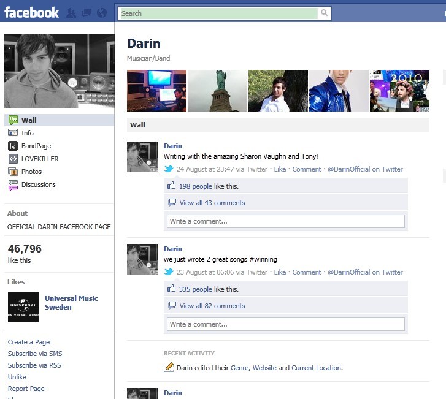This screenshot has width=446, height=399.
Task: Click Comment on the 24 August post
Action: pyautogui.click(x=307, y=169)
